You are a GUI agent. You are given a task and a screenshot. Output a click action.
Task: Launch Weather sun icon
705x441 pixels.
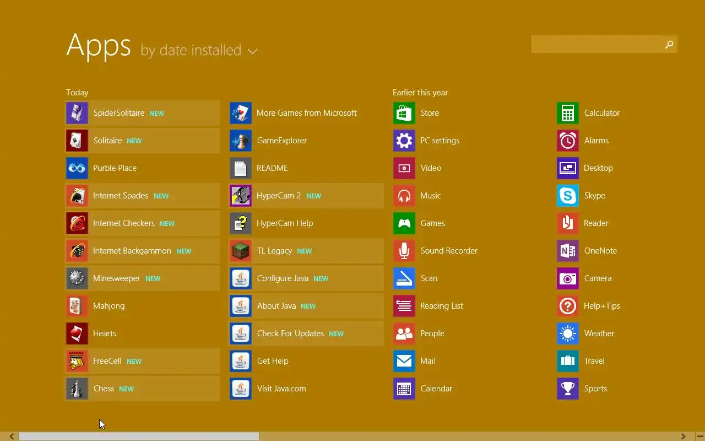[x=568, y=334]
